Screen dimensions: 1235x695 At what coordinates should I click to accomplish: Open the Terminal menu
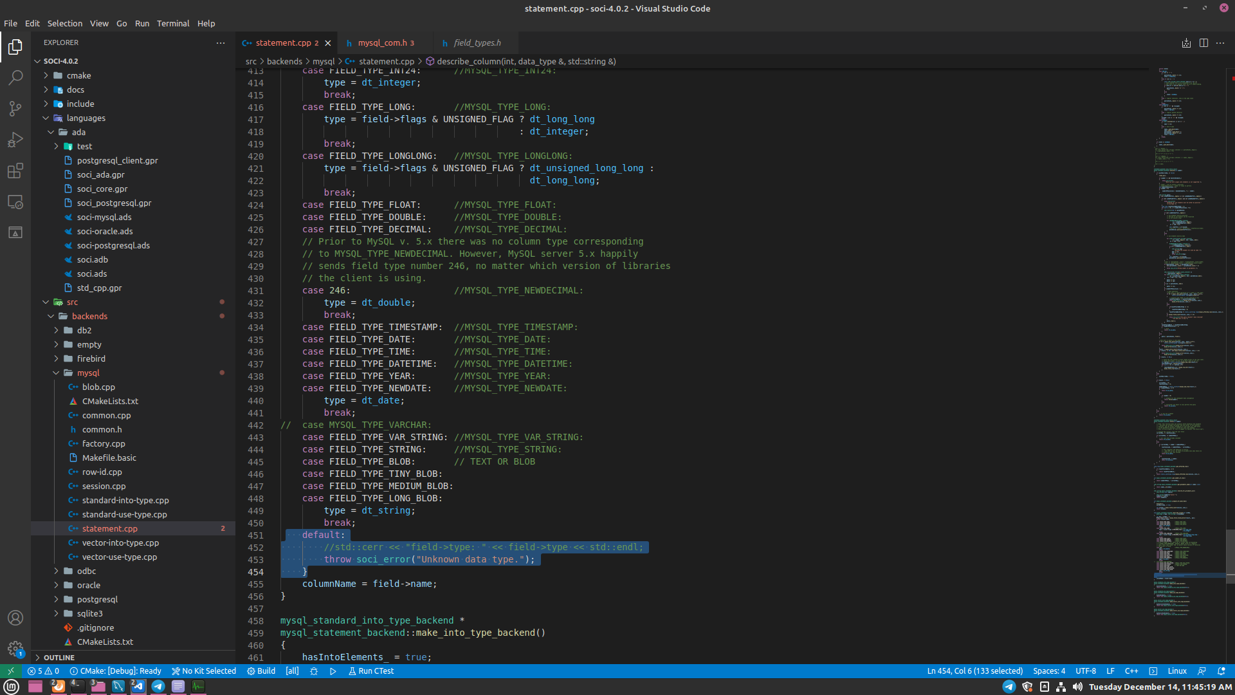click(x=172, y=23)
